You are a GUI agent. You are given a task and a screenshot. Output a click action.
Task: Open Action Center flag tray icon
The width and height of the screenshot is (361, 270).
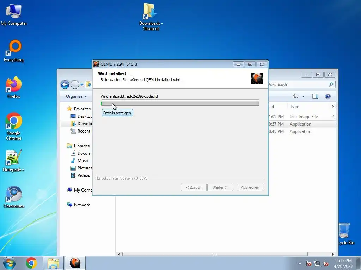[308, 263]
